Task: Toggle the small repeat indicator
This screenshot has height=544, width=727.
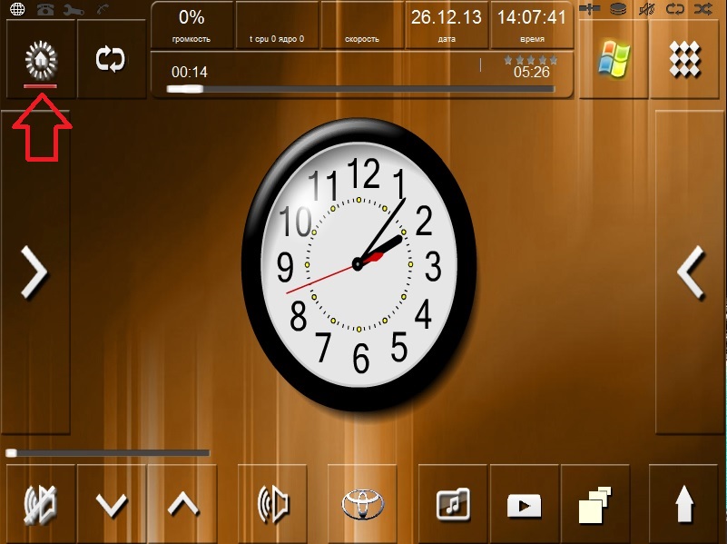Action: click(x=675, y=9)
